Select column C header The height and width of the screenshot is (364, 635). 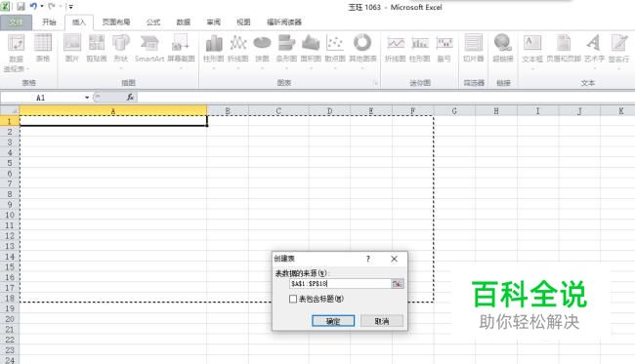click(278, 111)
